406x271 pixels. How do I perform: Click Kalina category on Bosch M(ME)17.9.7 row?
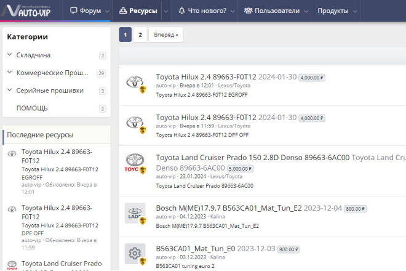218,217
